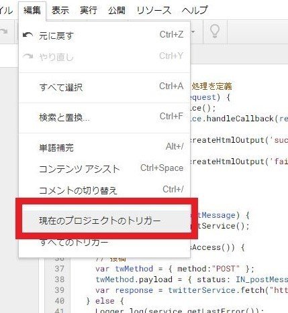
Task: Click the redo arrow toolbar icon
Action: click(x=4, y=32)
